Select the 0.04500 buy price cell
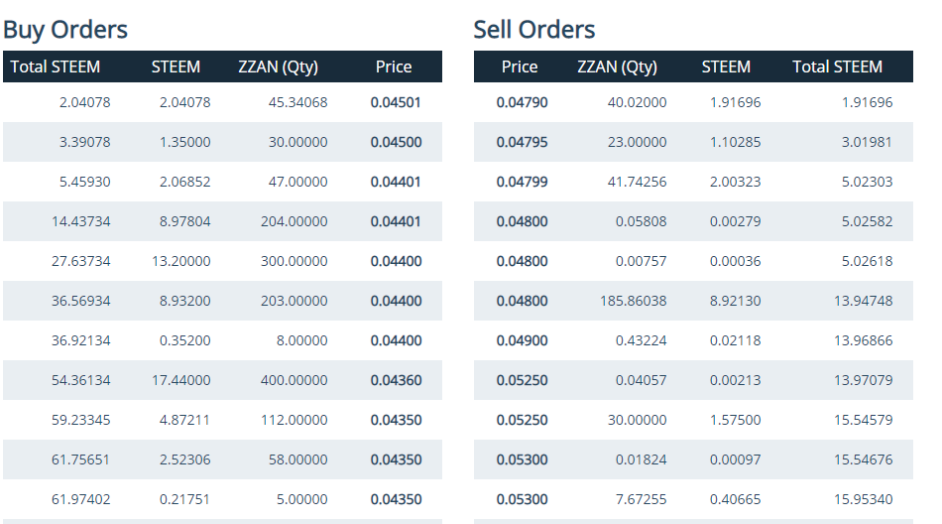The height and width of the screenshot is (524, 942). click(396, 142)
